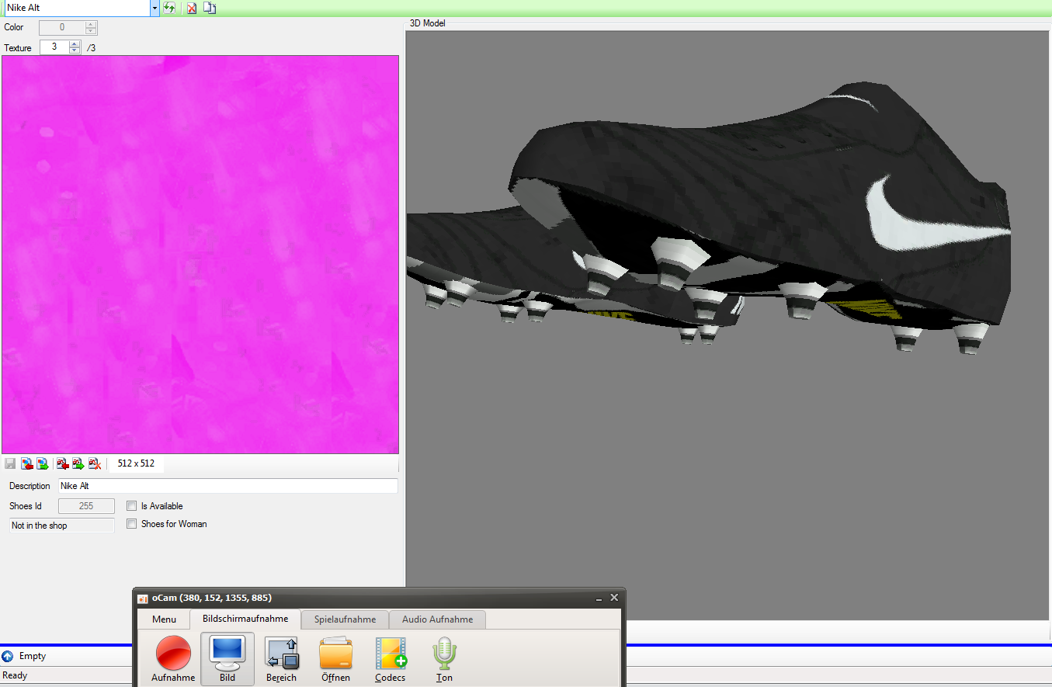Switch to Audio Aufnahme tab in oCam

pos(437,619)
